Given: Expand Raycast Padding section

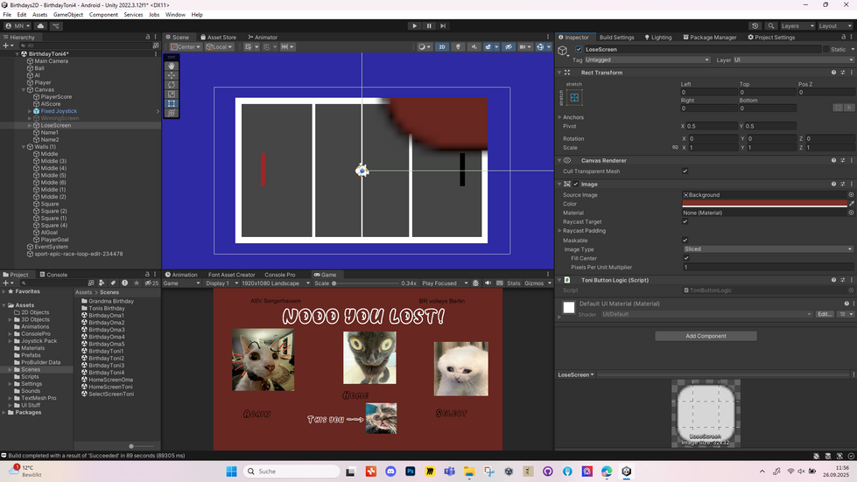Looking at the screenshot, I should pyautogui.click(x=559, y=231).
